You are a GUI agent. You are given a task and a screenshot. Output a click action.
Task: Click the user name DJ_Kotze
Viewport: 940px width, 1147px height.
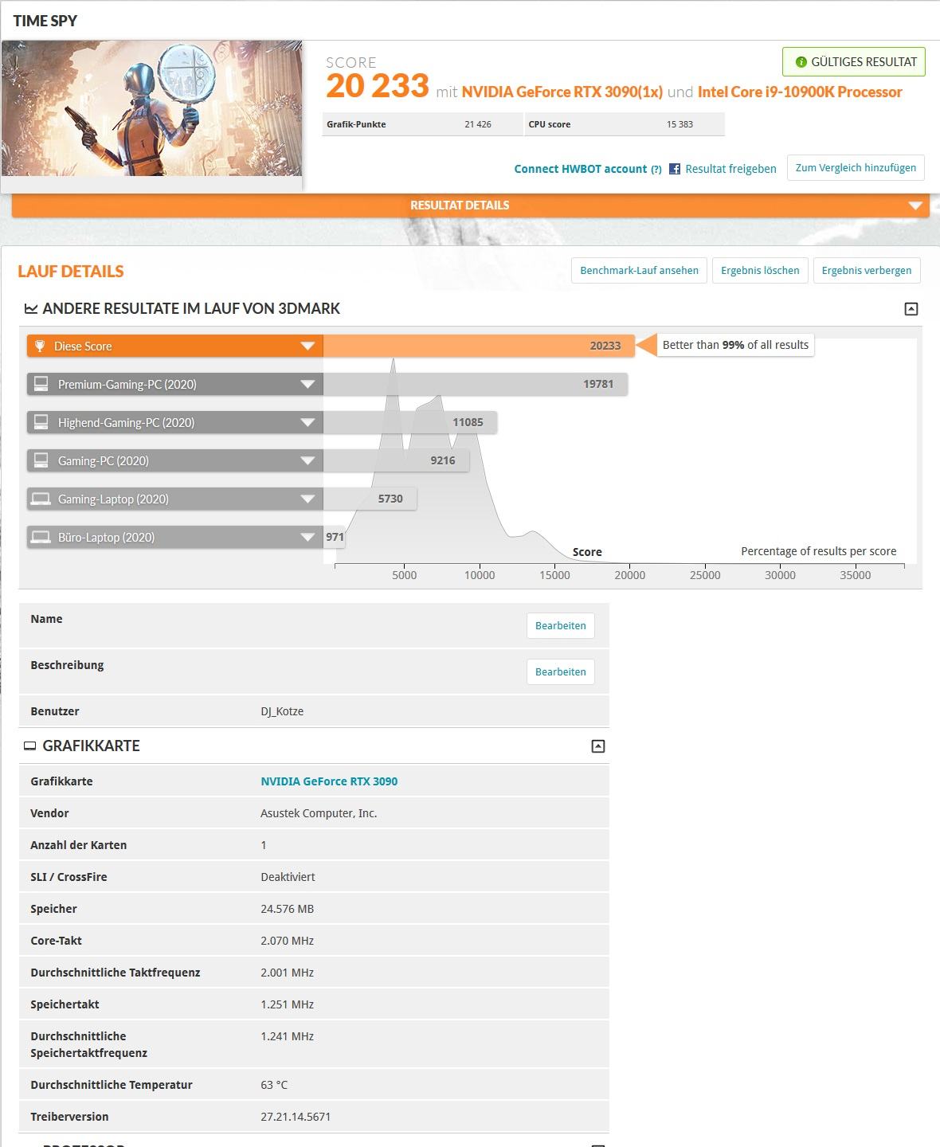tap(282, 711)
